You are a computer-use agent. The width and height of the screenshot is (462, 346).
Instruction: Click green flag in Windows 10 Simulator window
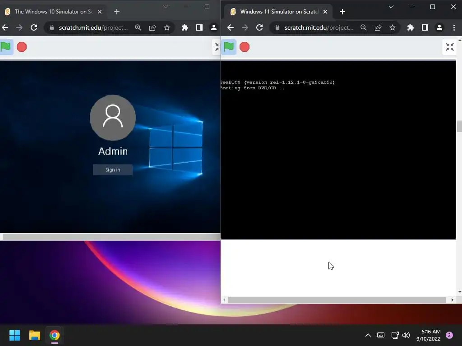coord(5,47)
